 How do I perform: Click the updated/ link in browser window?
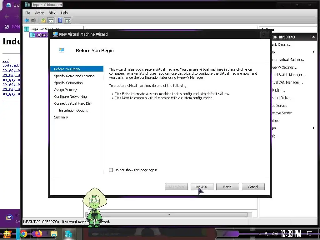[x=11, y=65]
